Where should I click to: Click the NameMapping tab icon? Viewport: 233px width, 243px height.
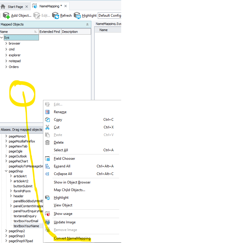35,6
